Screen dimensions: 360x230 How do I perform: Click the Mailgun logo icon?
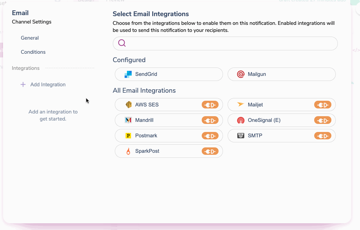click(240, 74)
